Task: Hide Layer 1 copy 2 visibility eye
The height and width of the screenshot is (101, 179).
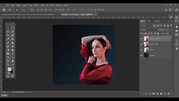Action: click(x=142, y=39)
